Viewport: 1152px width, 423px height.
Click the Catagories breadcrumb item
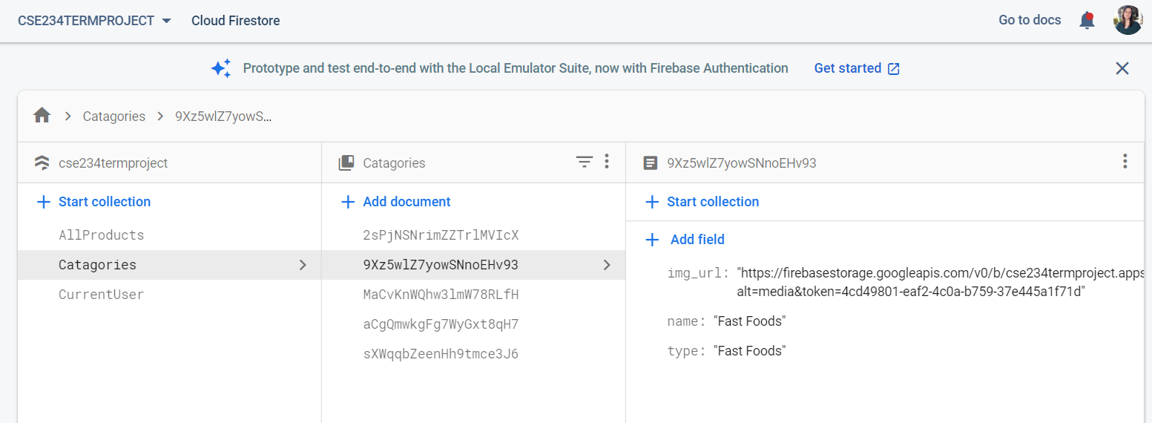pos(113,117)
